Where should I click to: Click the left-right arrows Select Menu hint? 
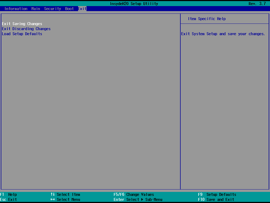(x=65, y=199)
